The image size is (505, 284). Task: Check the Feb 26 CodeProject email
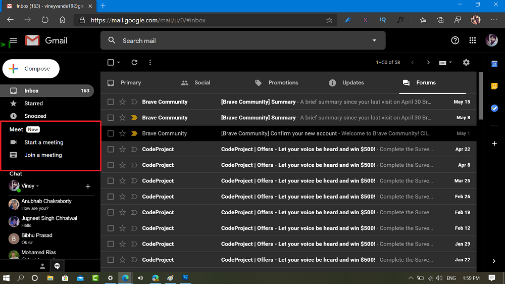click(x=111, y=197)
